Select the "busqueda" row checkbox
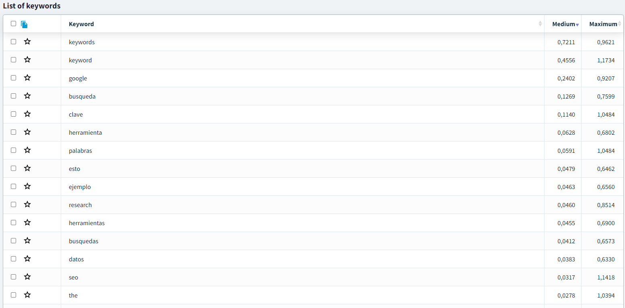Viewport: 625px width, 308px height. tap(14, 96)
